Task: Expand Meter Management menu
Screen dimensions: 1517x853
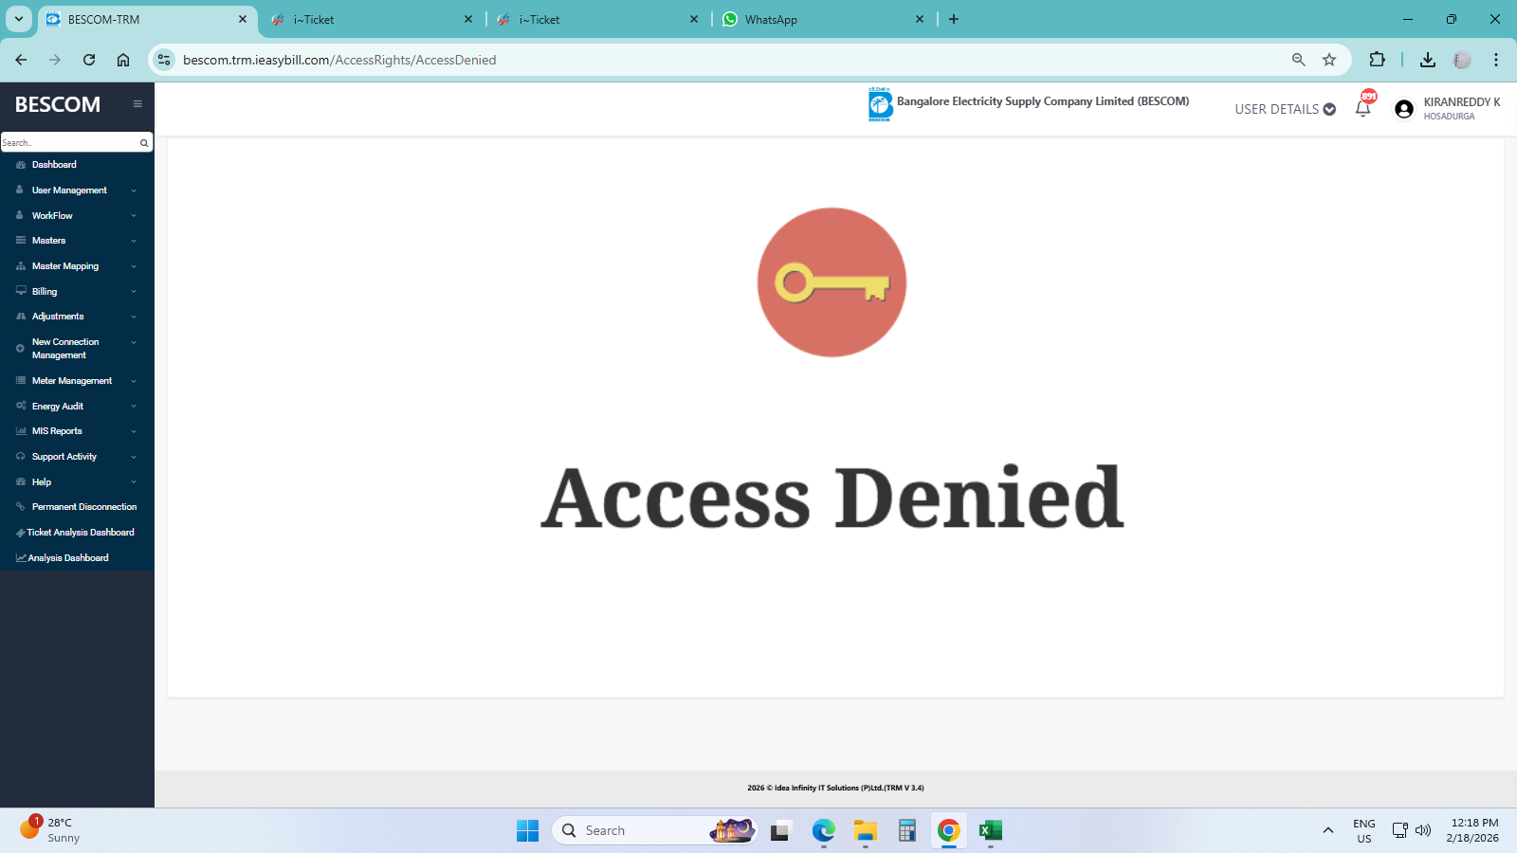Action: point(77,381)
